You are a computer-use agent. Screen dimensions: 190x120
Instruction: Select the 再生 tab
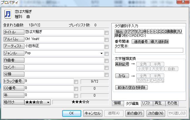[159, 103]
